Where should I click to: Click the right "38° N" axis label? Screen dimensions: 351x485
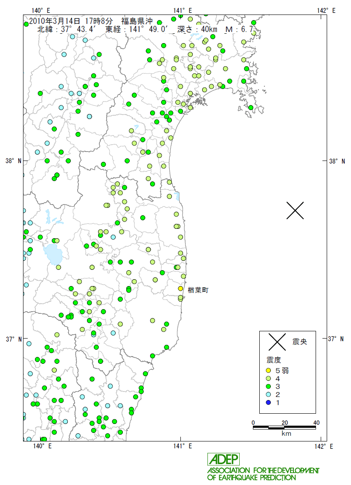337,161
